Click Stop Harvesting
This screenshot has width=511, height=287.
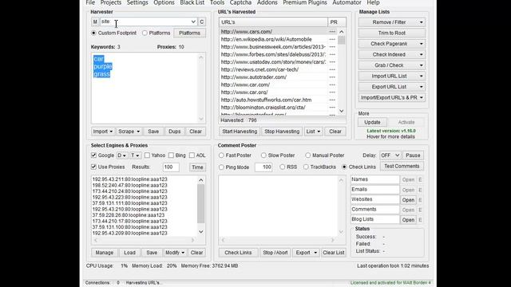tap(282, 132)
